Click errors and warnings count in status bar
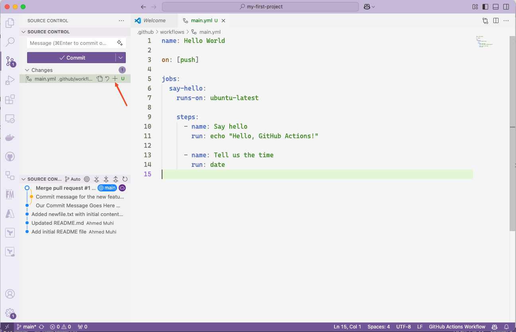The width and height of the screenshot is (516, 332). tap(61, 327)
